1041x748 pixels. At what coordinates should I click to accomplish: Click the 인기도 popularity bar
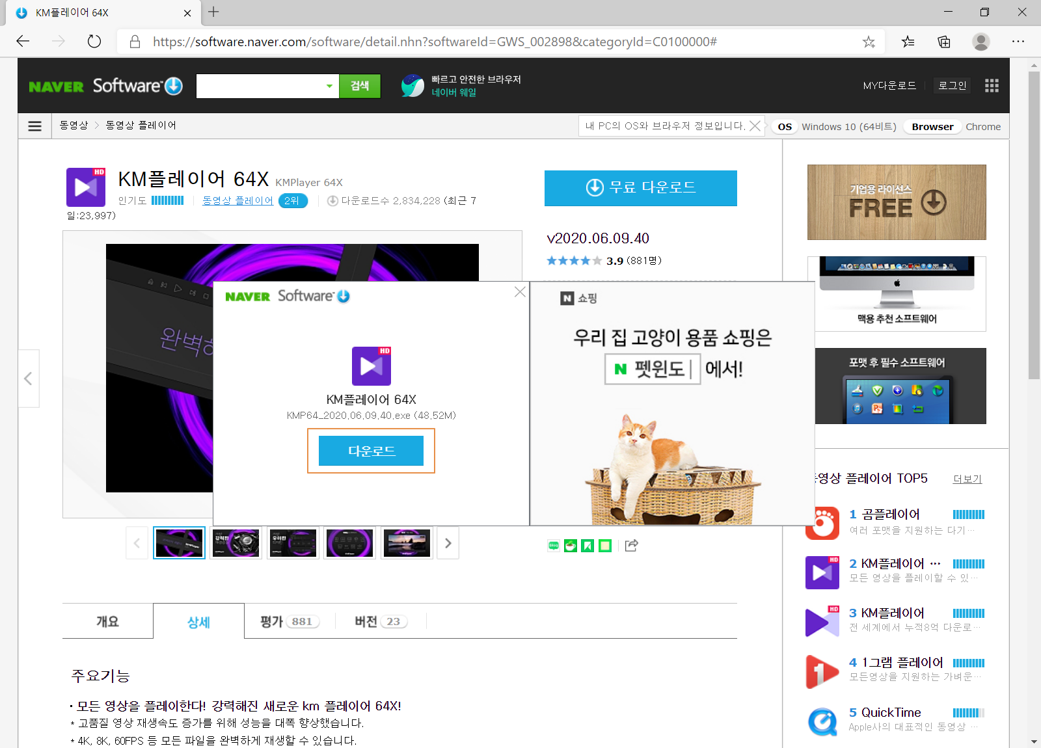[x=167, y=200]
